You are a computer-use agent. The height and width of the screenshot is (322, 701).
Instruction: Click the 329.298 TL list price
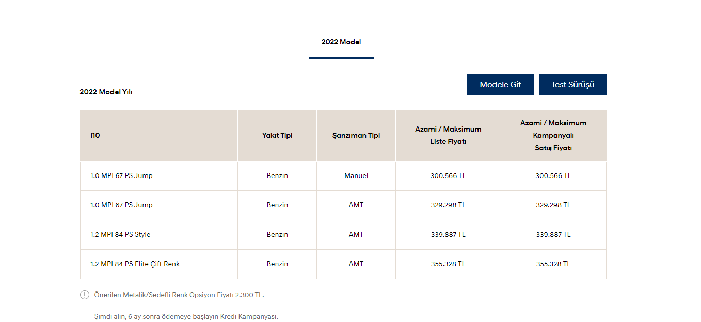pos(448,205)
